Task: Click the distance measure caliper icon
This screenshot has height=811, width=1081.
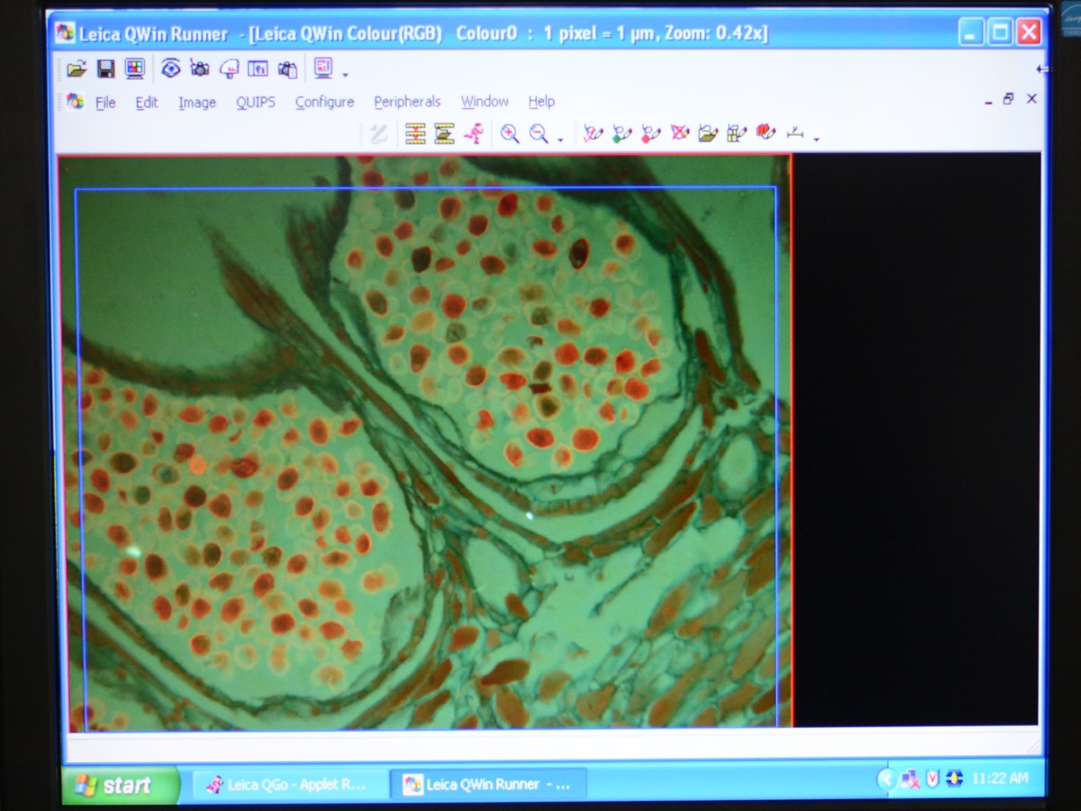Action: point(795,133)
